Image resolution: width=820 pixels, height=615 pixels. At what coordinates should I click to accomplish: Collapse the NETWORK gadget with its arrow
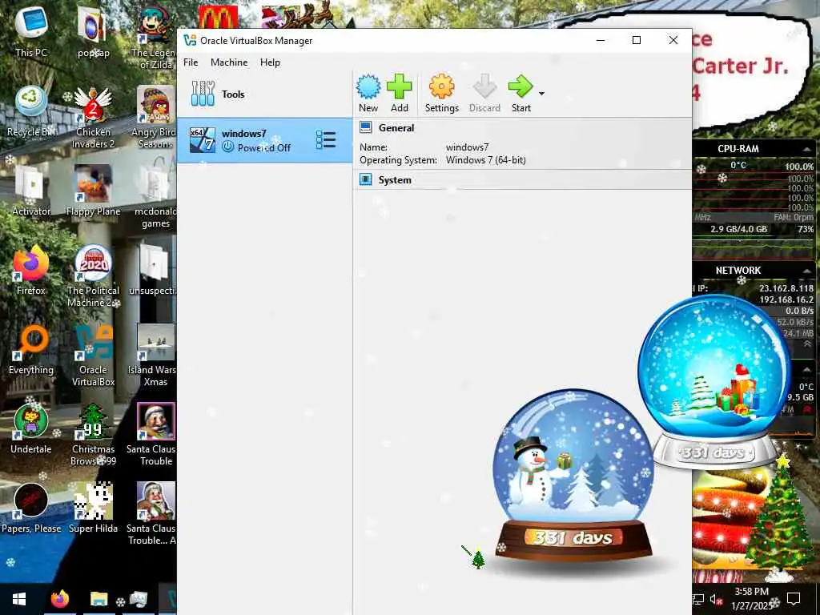pos(807,271)
